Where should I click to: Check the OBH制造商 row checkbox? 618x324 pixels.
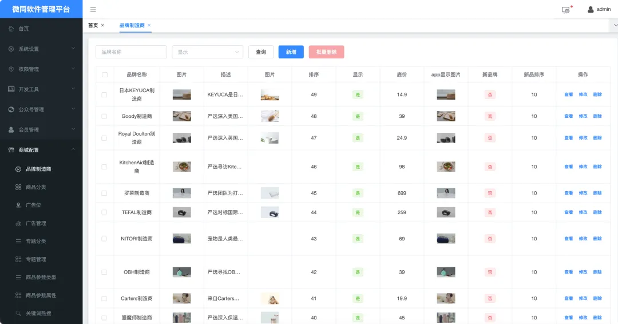pos(104,272)
